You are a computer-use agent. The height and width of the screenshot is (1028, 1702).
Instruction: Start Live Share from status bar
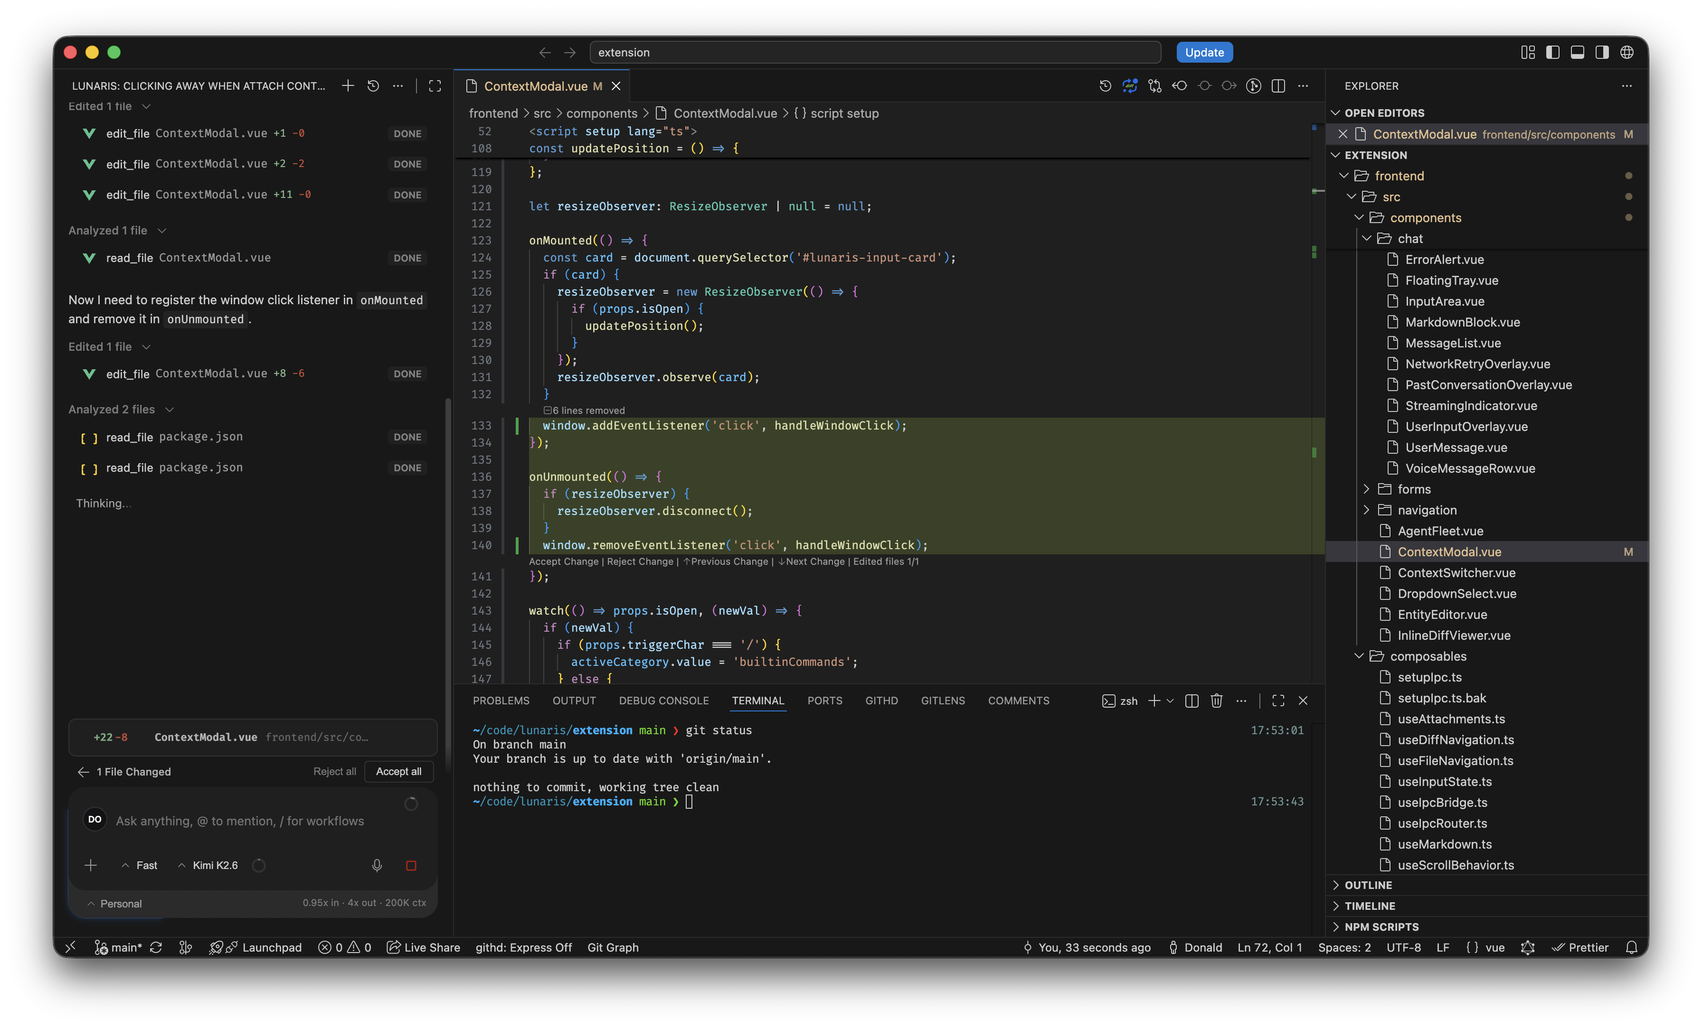(x=424, y=947)
